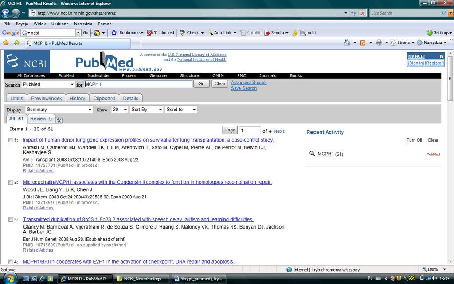Click the RSS feeds icon

click(363, 43)
